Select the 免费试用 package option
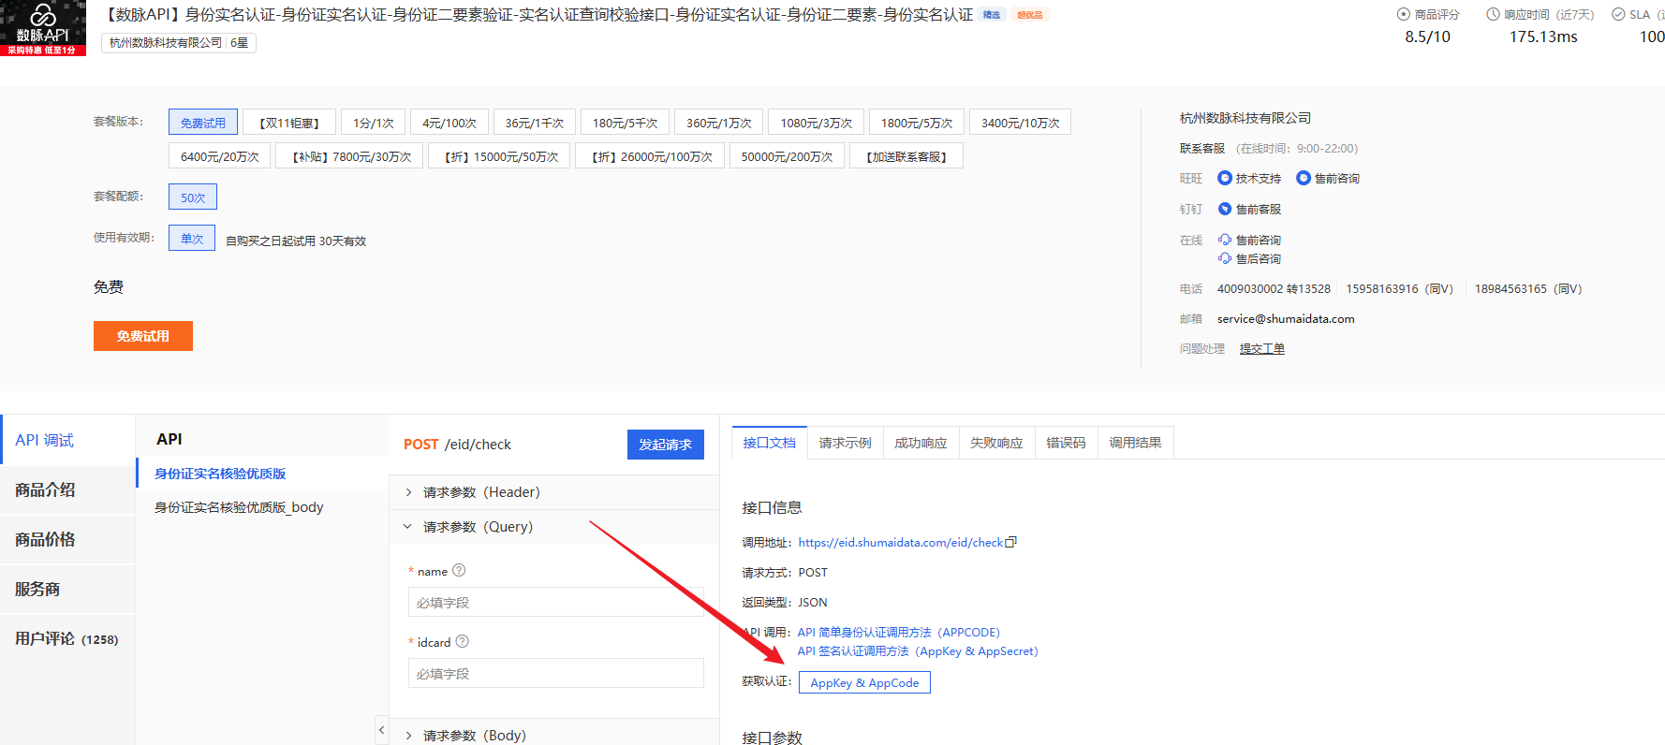This screenshot has height=745, width=1665. point(203,123)
